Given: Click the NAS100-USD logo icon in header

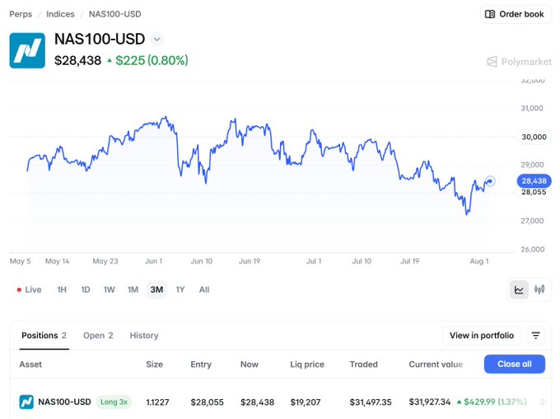Looking at the screenshot, I should point(27,50).
